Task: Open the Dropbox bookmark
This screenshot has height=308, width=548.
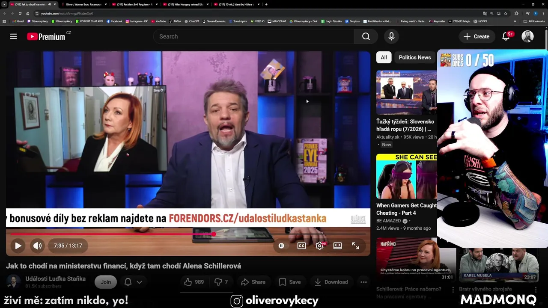Action: [x=353, y=21]
